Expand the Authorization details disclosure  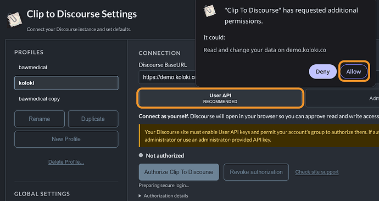pyautogui.click(x=163, y=196)
